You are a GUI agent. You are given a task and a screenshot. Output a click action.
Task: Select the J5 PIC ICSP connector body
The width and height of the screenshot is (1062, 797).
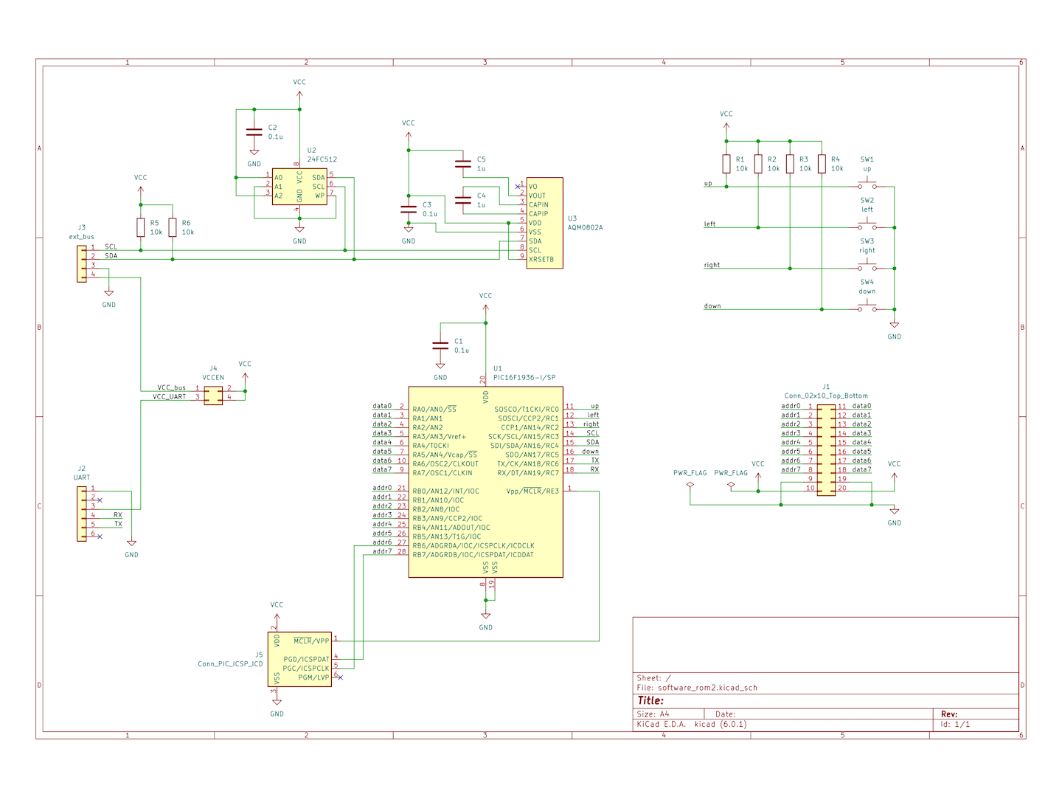[x=299, y=659]
